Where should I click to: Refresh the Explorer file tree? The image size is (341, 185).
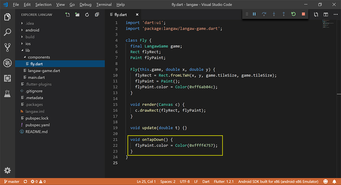(87, 15)
